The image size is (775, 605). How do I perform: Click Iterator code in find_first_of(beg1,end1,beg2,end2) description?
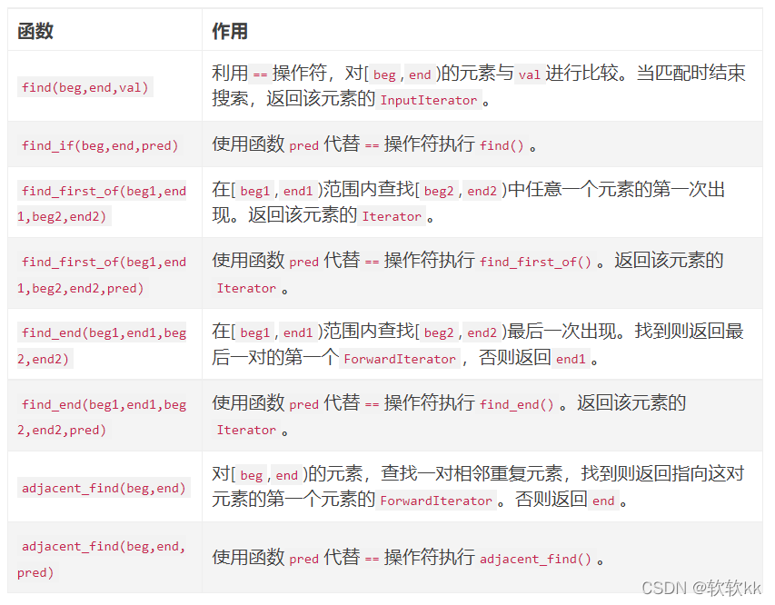[392, 216]
